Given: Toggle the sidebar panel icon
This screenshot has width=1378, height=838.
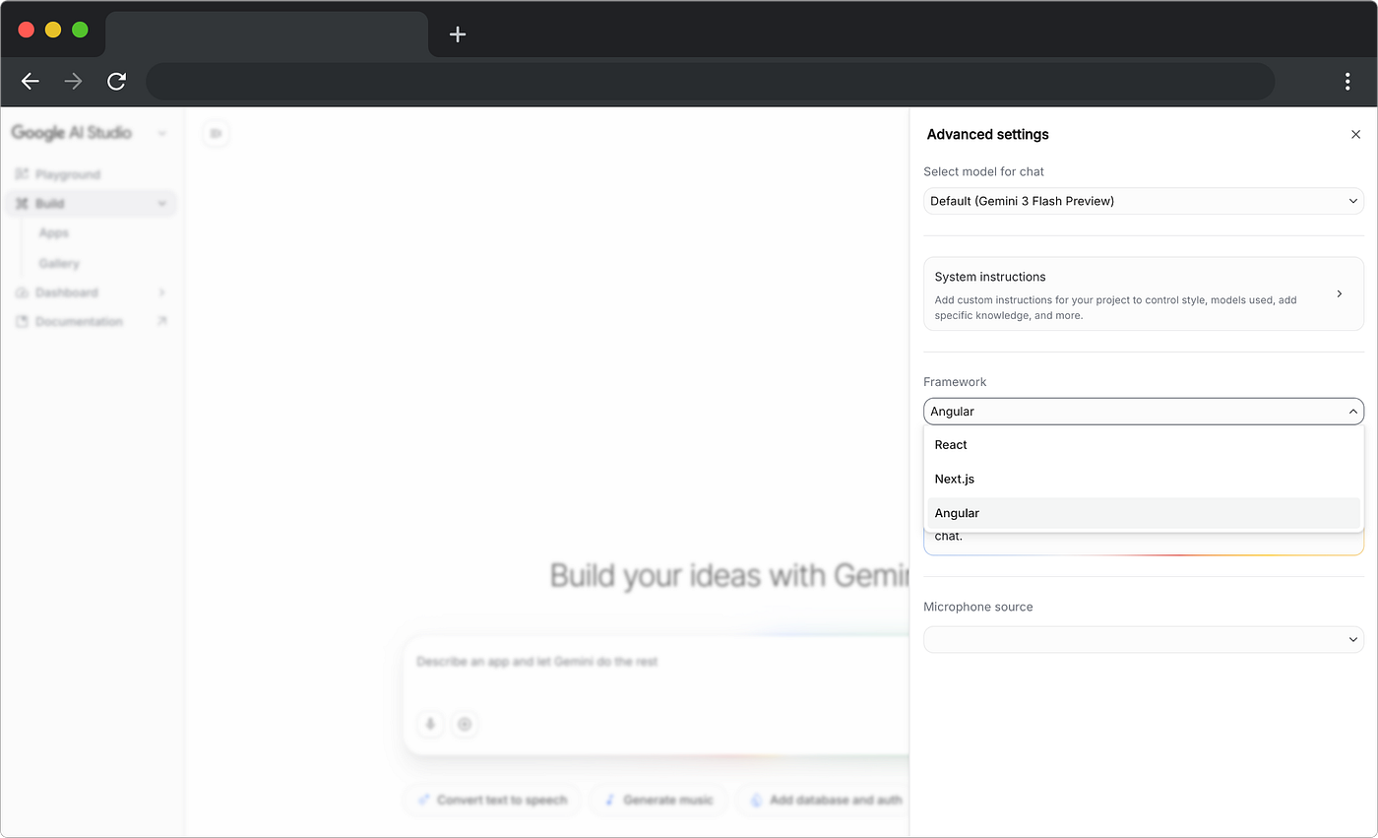Looking at the screenshot, I should [x=216, y=133].
